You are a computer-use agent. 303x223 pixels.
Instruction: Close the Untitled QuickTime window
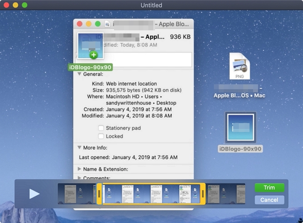coord(5,5)
